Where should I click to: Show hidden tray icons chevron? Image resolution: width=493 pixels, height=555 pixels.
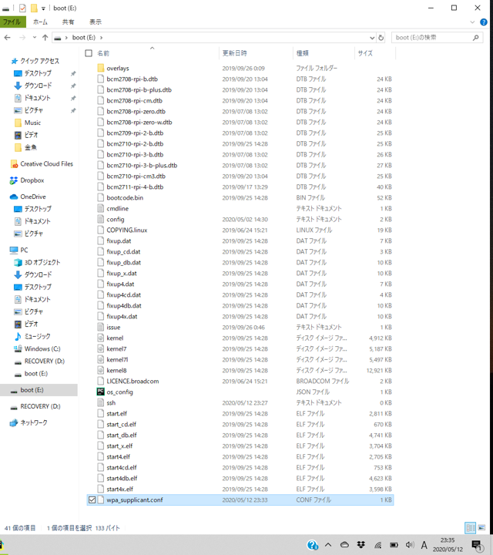coord(328,545)
